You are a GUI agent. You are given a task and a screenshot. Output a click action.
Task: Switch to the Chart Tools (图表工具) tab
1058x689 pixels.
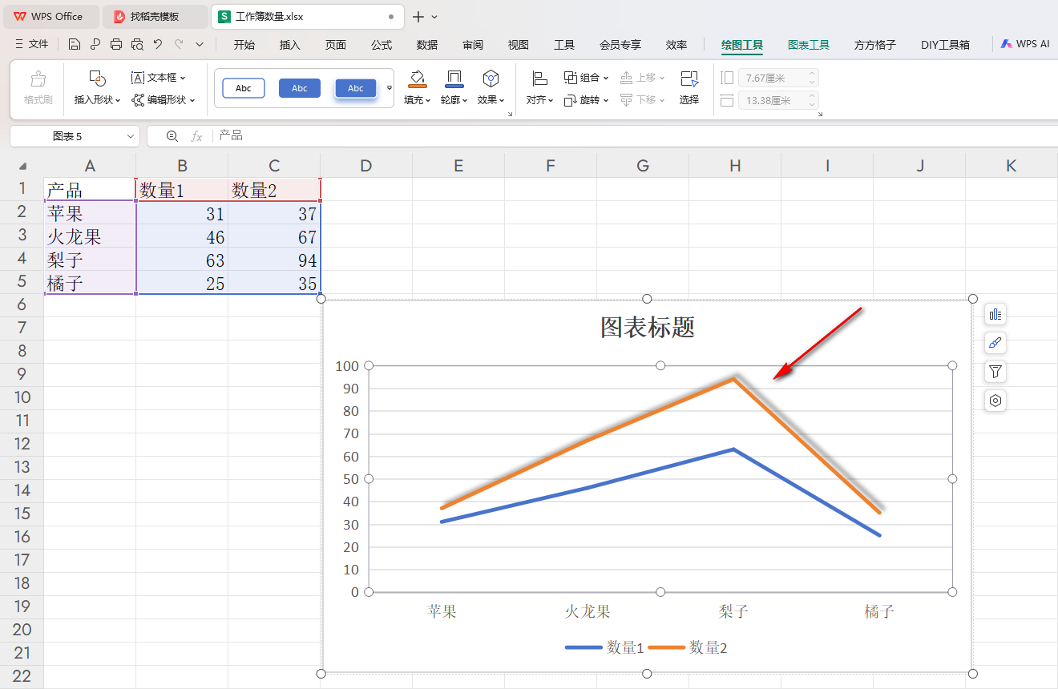[809, 45]
